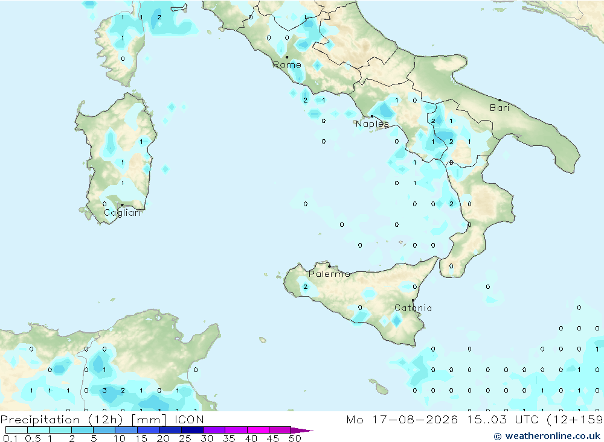Screen dimensions: 604x442
Task: Click the '2' value in western Sicily
Action: 306,287
